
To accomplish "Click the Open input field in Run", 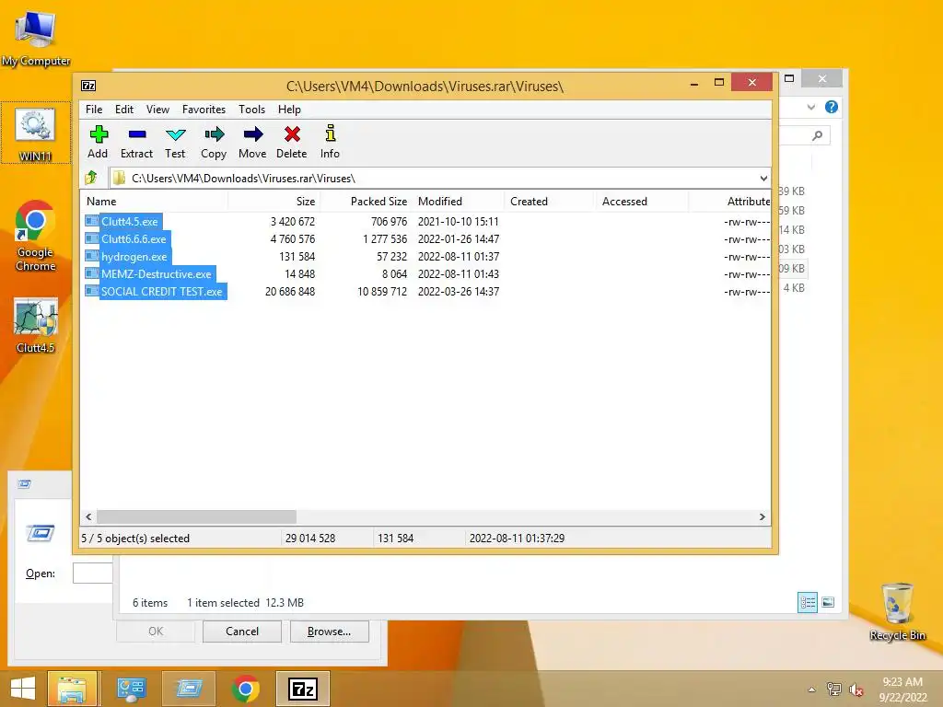I will coord(93,573).
